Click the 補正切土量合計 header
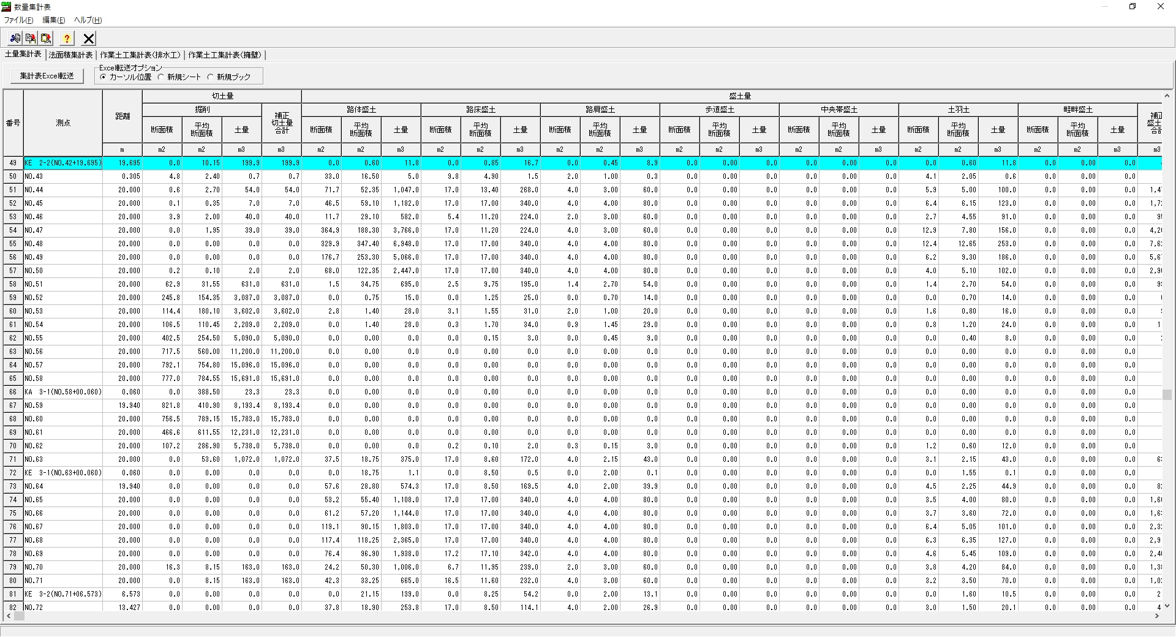The height and width of the screenshot is (637, 1176). (x=282, y=123)
